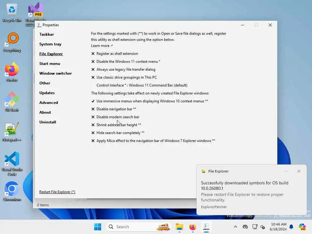Screen dimensions: 312x234
Task: Click ExplorerPatcher label in notification
Action: coord(214,207)
